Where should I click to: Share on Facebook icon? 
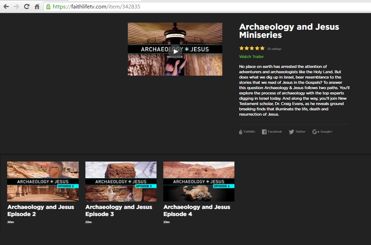264,132
